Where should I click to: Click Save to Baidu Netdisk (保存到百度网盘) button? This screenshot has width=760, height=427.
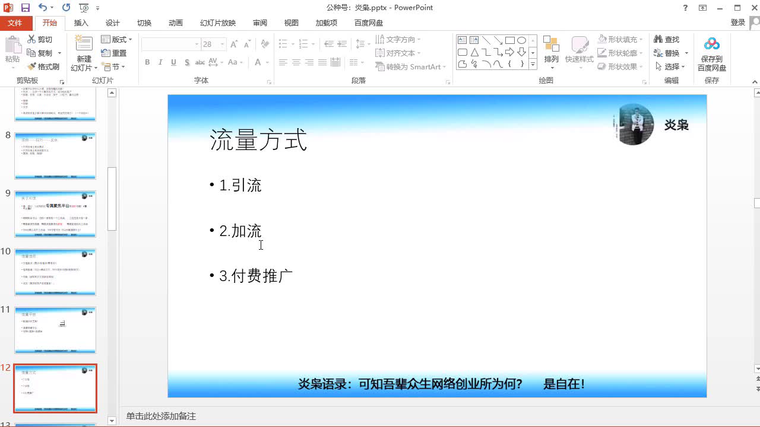tap(711, 53)
